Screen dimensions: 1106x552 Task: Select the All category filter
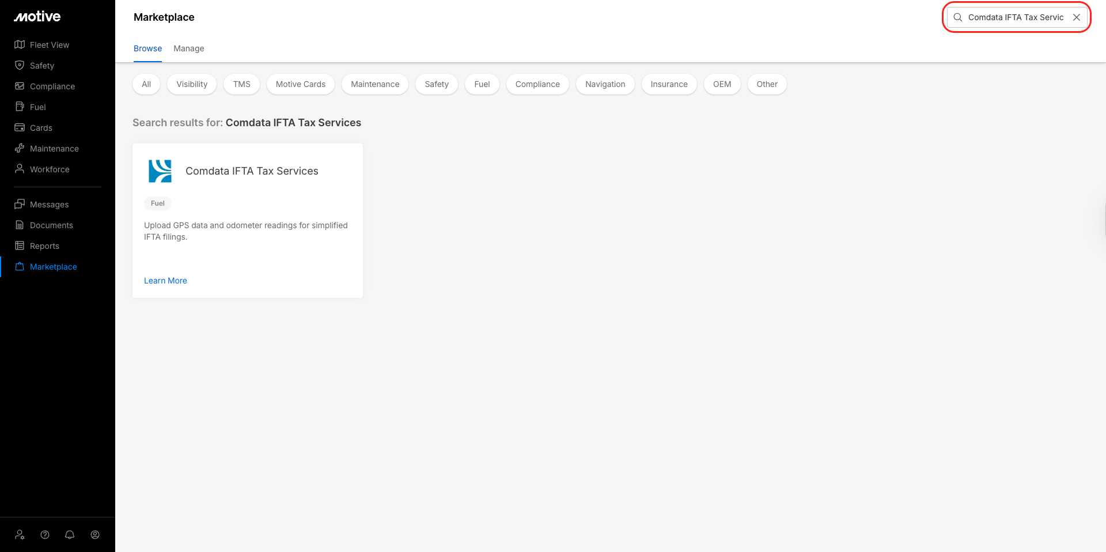pyautogui.click(x=146, y=84)
